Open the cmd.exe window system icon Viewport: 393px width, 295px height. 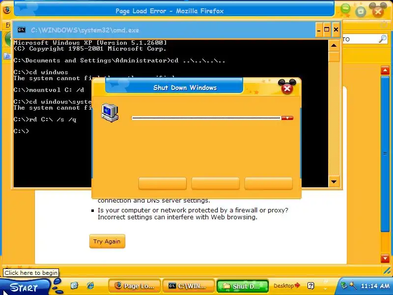point(22,30)
